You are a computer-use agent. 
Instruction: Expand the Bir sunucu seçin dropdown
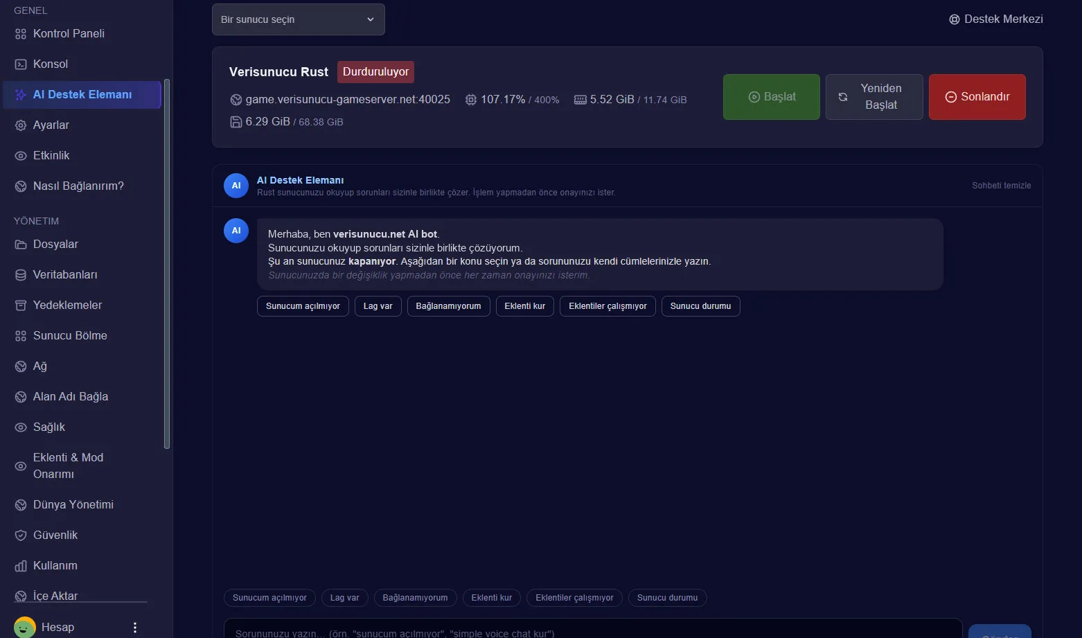pyautogui.click(x=299, y=19)
